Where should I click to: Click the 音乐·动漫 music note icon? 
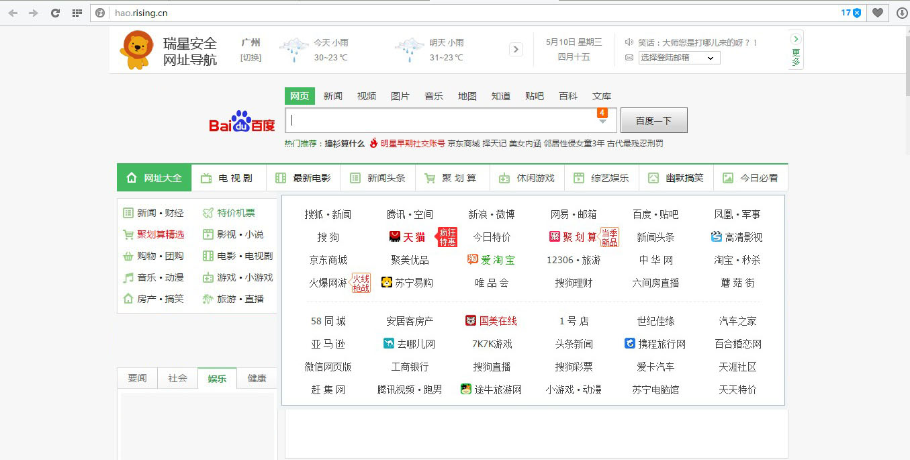tap(128, 277)
